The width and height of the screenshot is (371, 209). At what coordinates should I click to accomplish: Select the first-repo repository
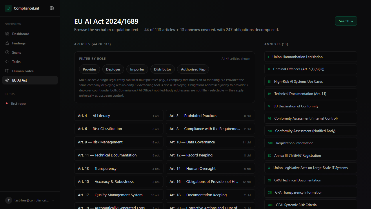(x=18, y=104)
